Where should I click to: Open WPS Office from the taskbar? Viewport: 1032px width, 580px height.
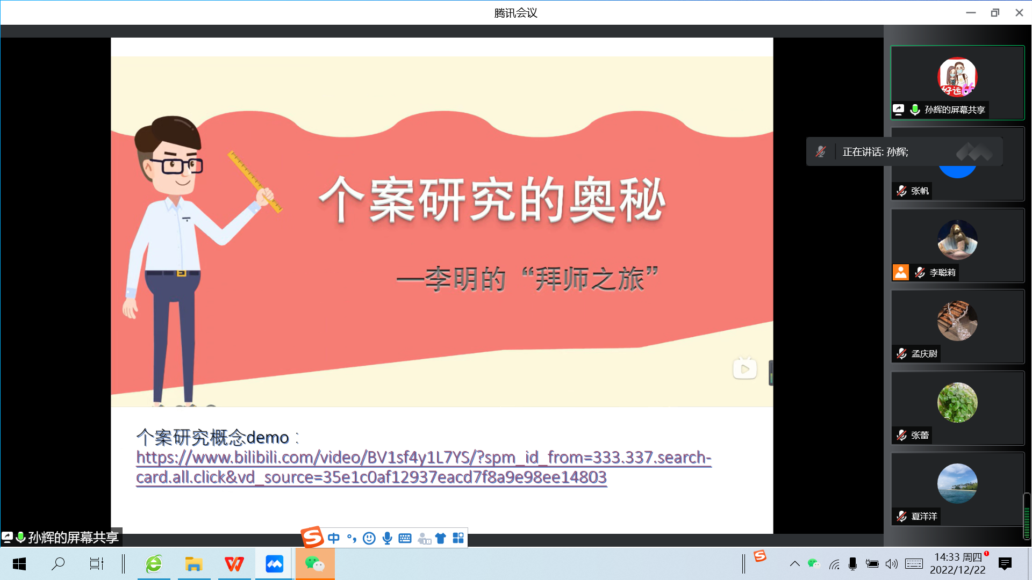coord(234,564)
